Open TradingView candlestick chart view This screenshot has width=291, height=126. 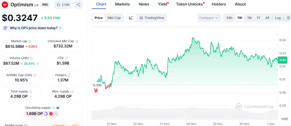coord(152,18)
